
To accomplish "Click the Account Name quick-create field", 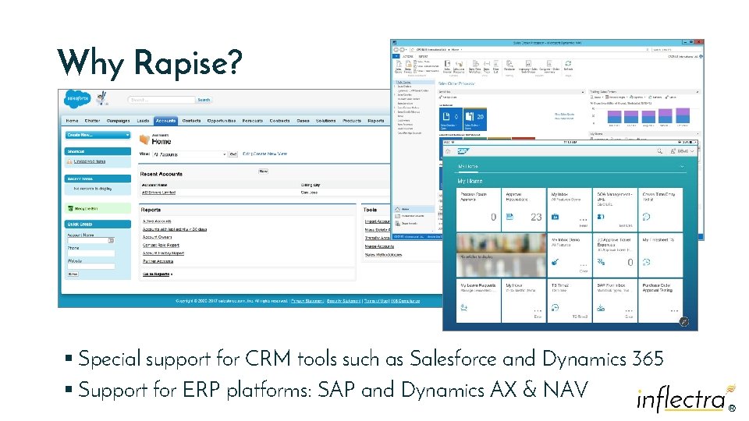I will click(x=91, y=241).
